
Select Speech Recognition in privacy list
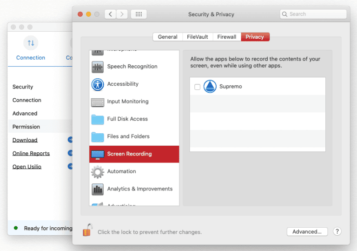point(134,67)
